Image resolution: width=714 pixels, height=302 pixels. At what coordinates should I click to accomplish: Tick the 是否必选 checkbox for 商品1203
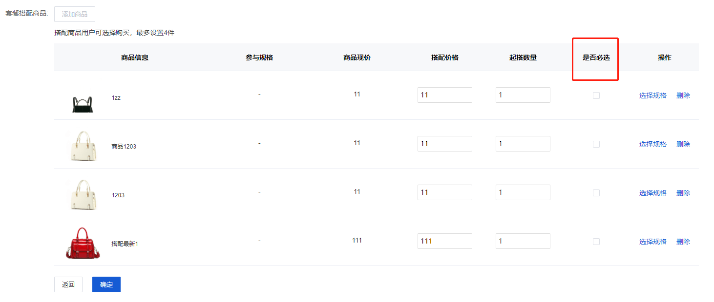coord(596,144)
